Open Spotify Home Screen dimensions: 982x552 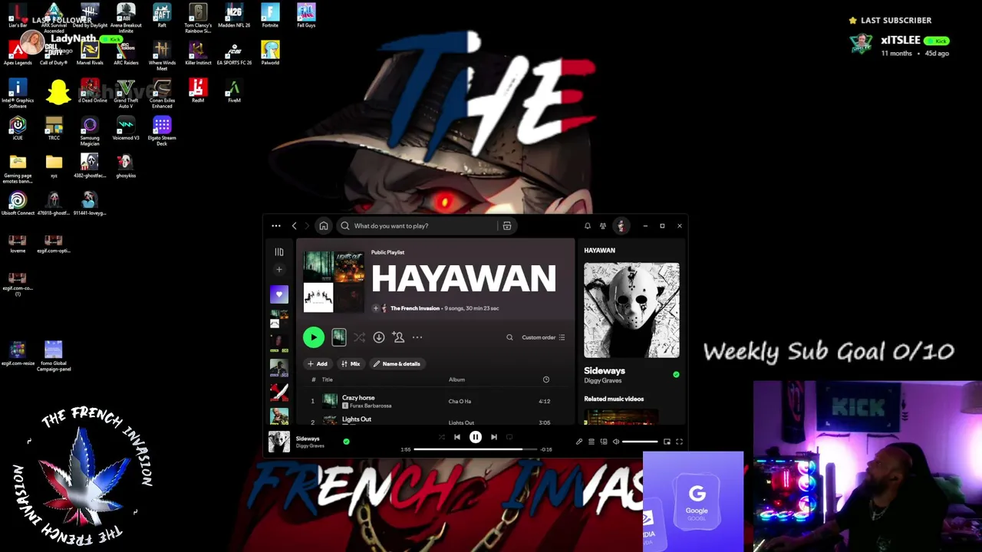324,226
